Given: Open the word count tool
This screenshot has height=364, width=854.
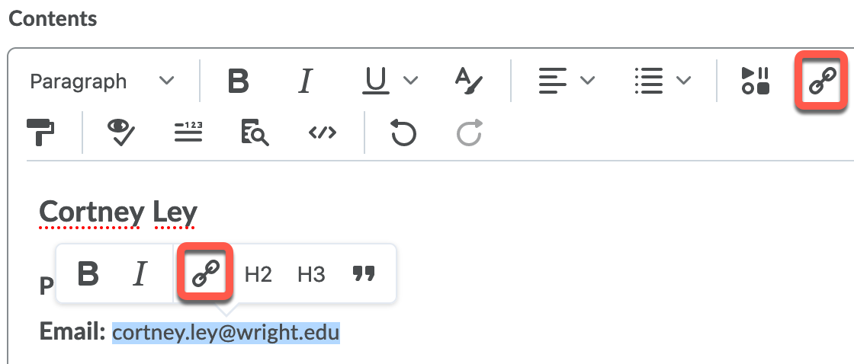Looking at the screenshot, I should (x=188, y=133).
